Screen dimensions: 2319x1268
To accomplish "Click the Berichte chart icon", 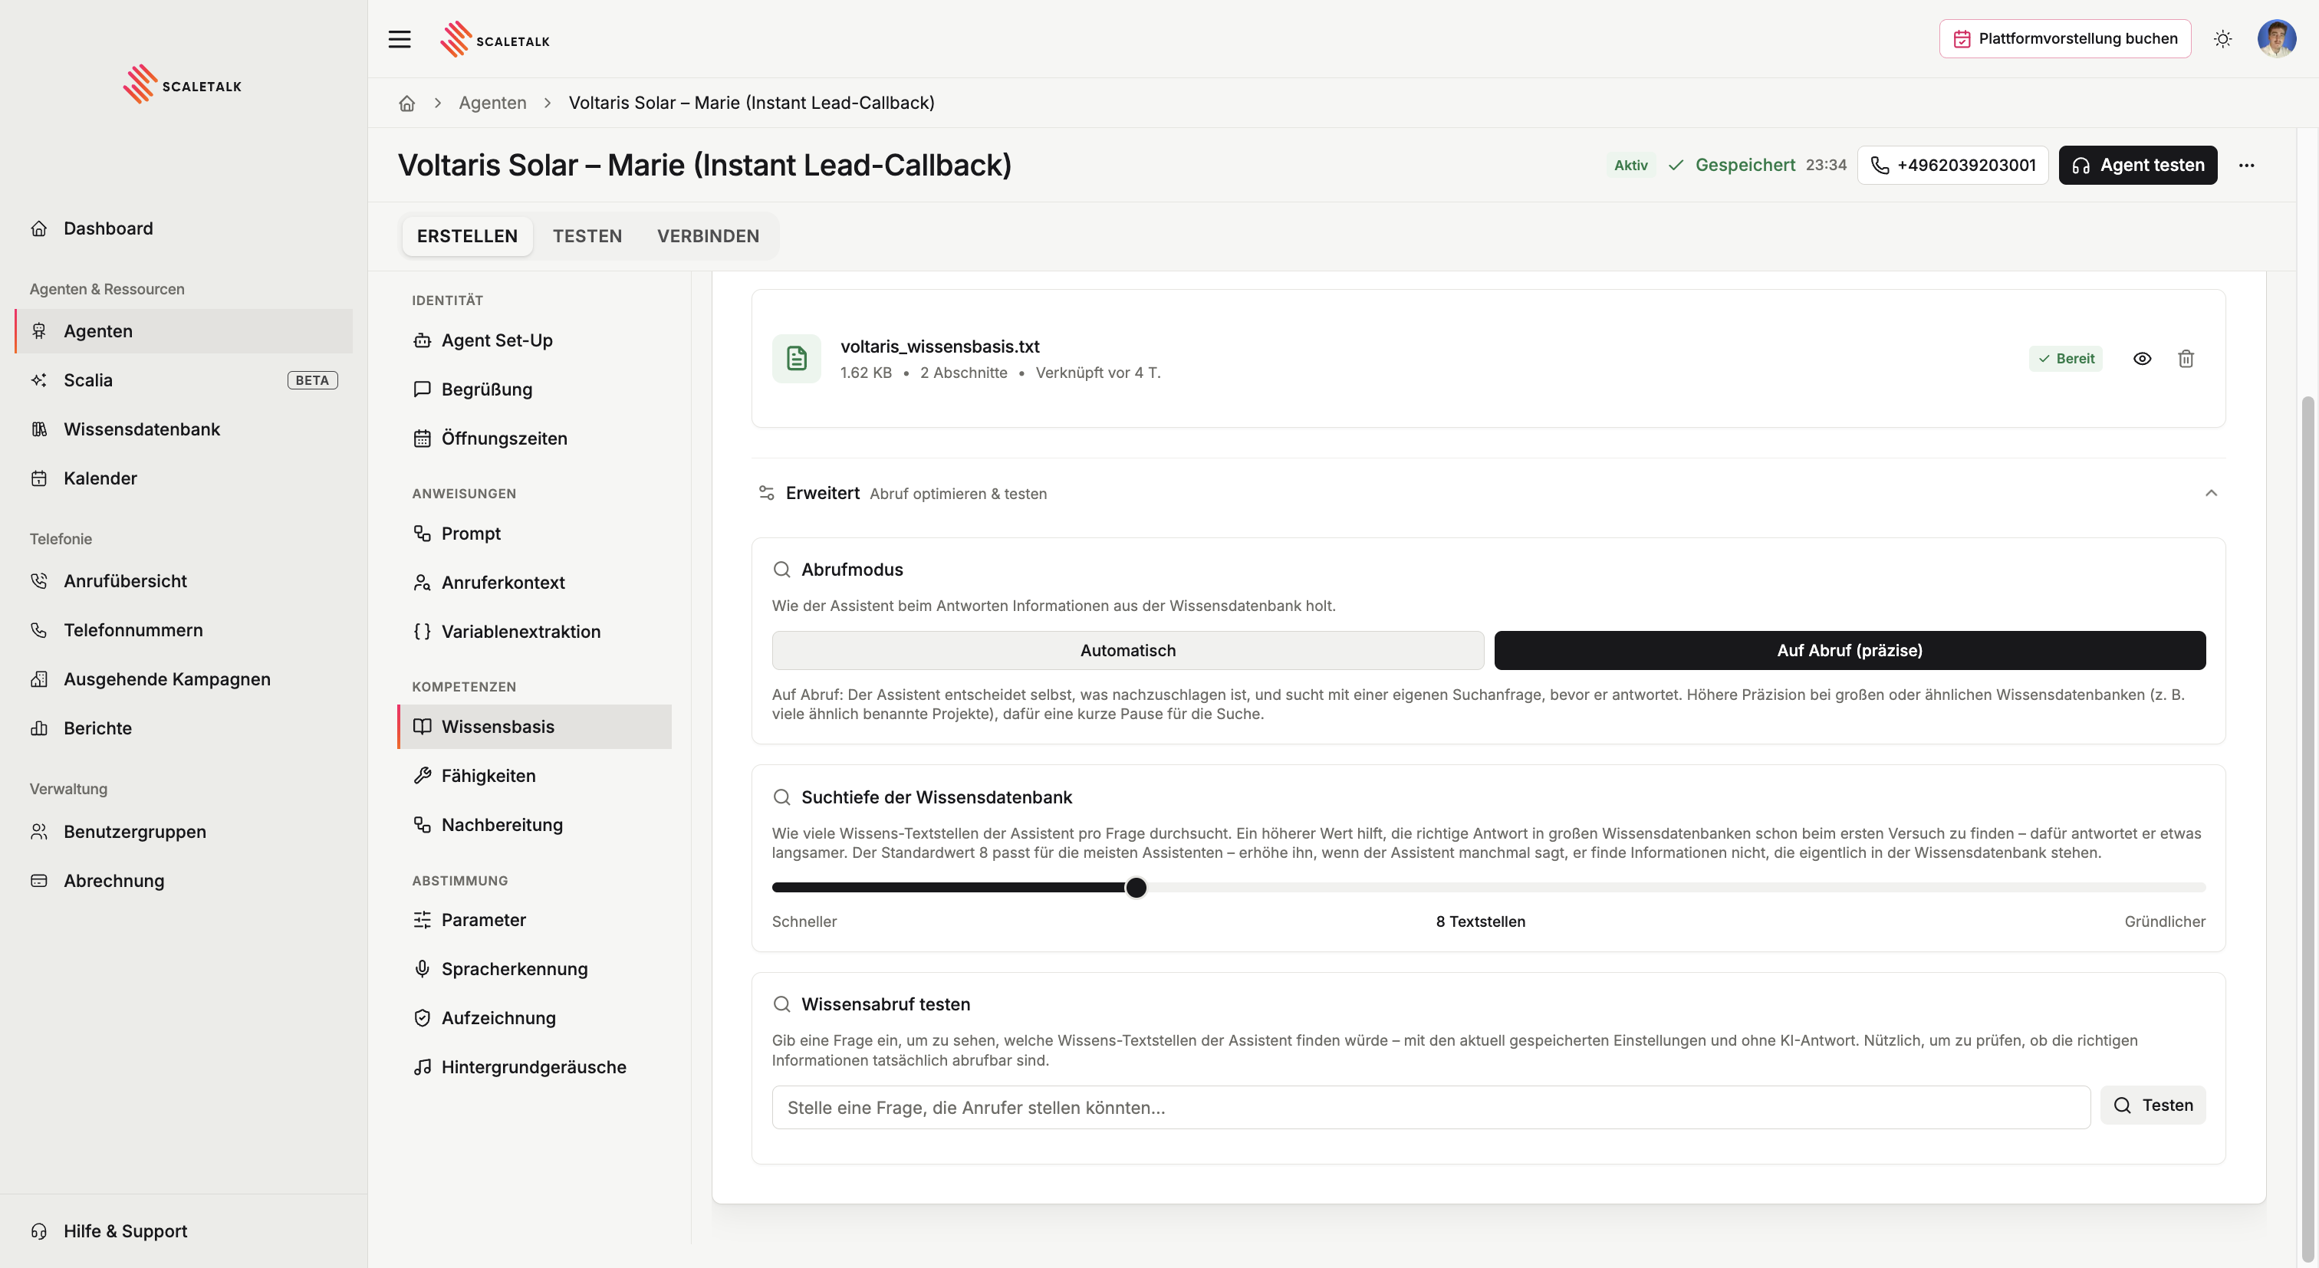I will click(x=38, y=728).
